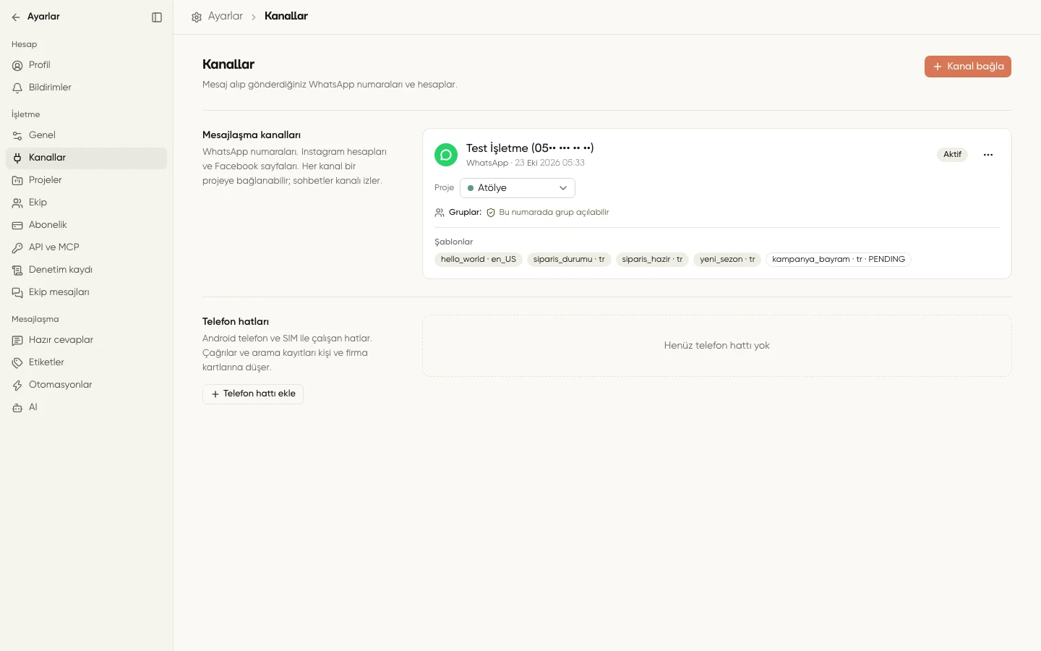Open the Profil settings page
The width and height of the screenshot is (1041, 651).
[x=86, y=65]
